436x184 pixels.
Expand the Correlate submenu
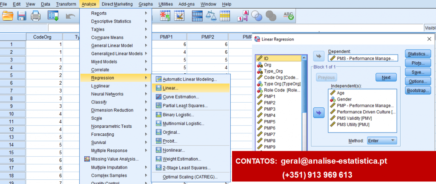pyautogui.click(x=116, y=69)
